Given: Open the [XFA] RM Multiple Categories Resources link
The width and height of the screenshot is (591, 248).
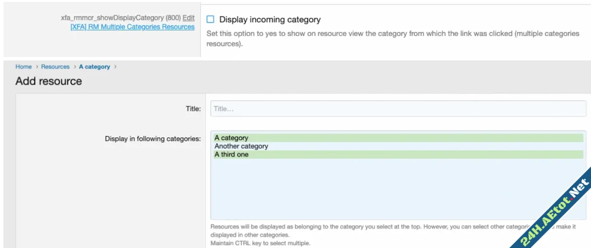Looking at the screenshot, I should pos(132,27).
